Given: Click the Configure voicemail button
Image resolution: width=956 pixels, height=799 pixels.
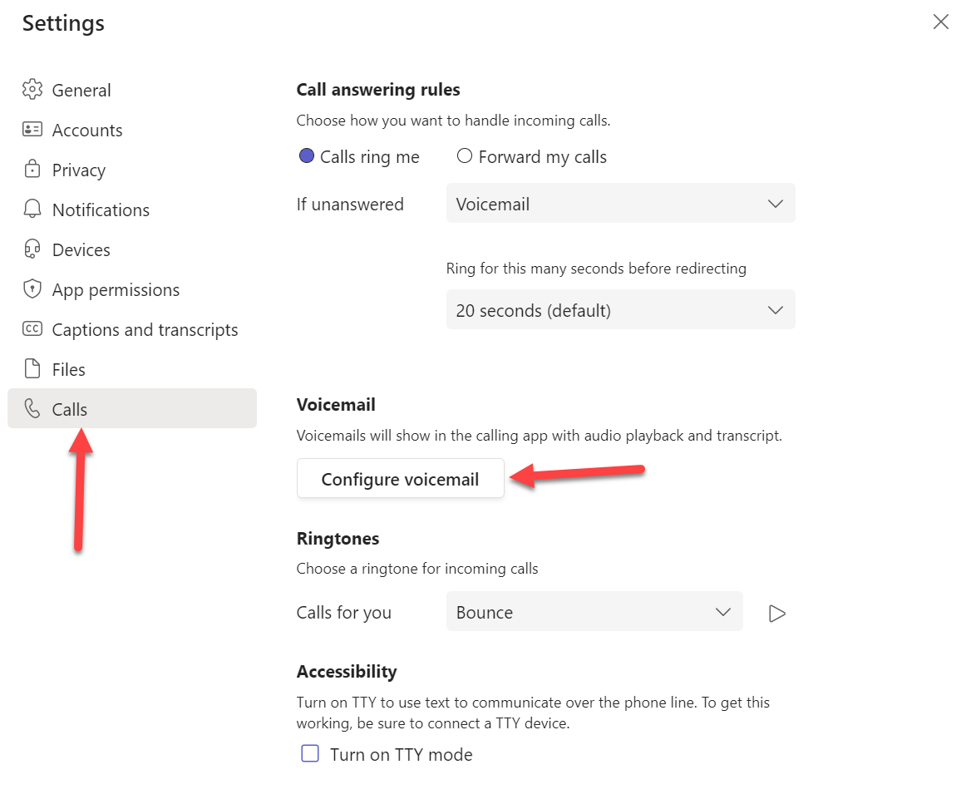Looking at the screenshot, I should (400, 479).
